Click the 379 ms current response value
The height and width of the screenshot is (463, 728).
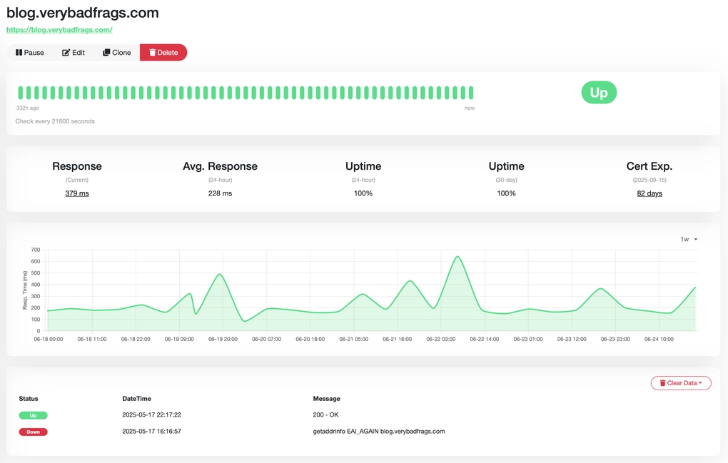[x=76, y=193]
